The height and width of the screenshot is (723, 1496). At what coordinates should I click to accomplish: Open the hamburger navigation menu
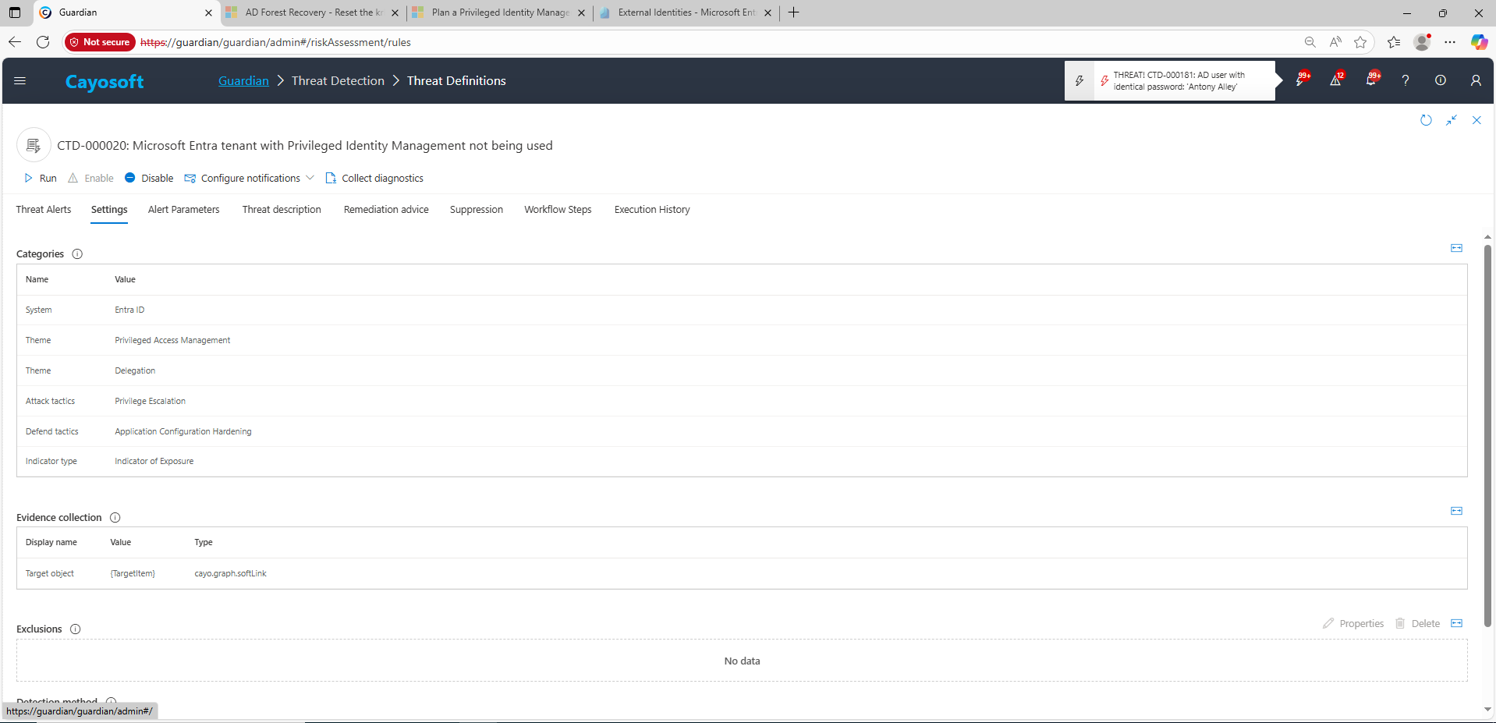(x=20, y=80)
